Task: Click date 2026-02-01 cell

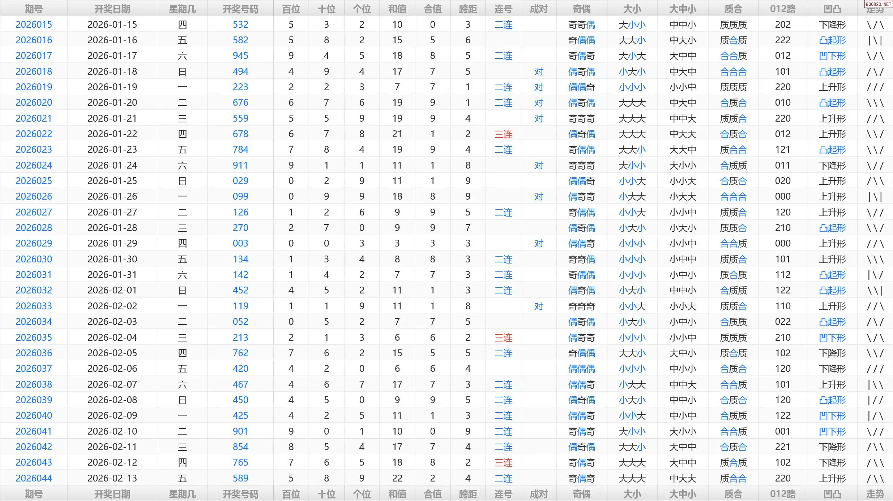Action: tap(112, 290)
